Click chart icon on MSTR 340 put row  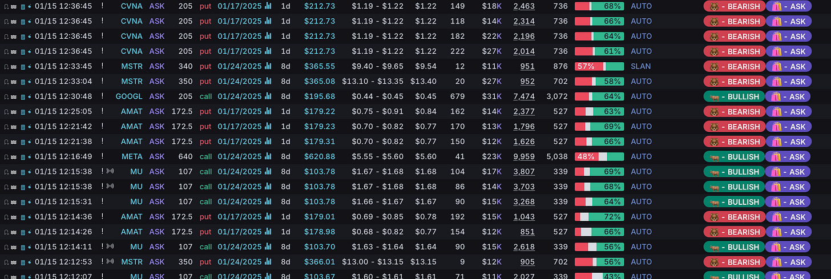268,66
